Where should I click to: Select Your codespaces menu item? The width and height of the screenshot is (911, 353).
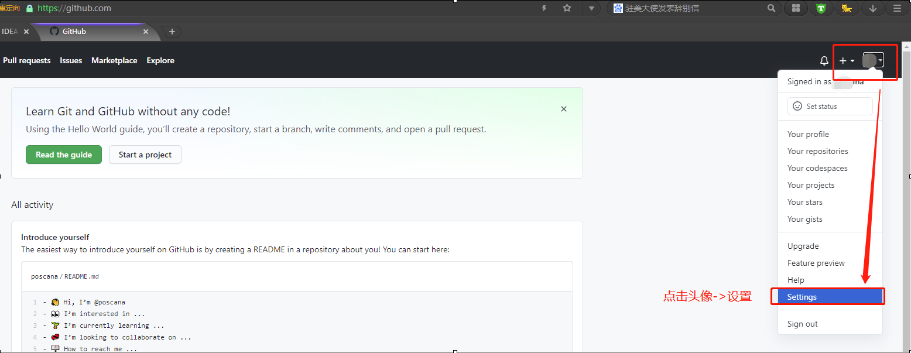click(830, 168)
